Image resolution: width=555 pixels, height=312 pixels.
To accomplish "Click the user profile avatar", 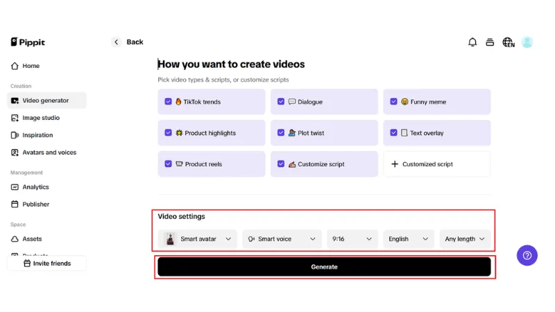I will pos(527,42).
